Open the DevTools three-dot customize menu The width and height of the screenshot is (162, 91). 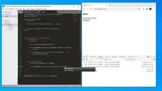(151, 57)
